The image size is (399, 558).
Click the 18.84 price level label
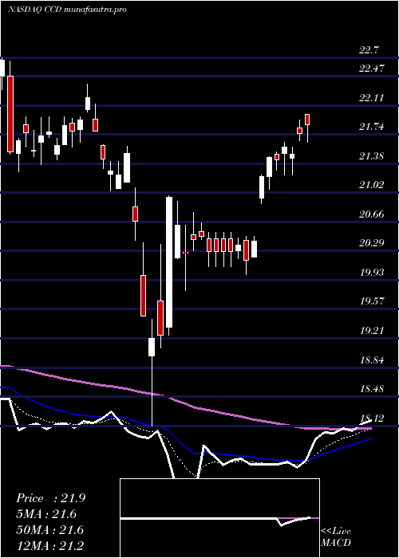(372, 360)
